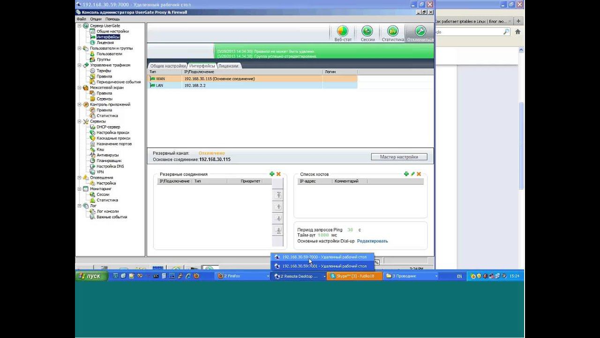
Task: Select the LAN 192.168.2.2 interface row
Action: click(x=252, y=85)
